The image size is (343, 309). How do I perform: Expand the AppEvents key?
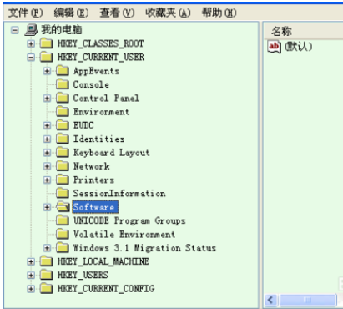47,71
